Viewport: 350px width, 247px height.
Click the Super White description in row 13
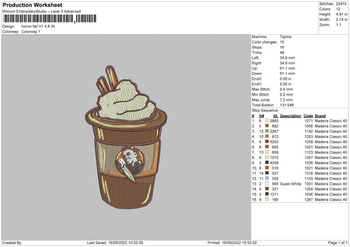coord(290,184)
